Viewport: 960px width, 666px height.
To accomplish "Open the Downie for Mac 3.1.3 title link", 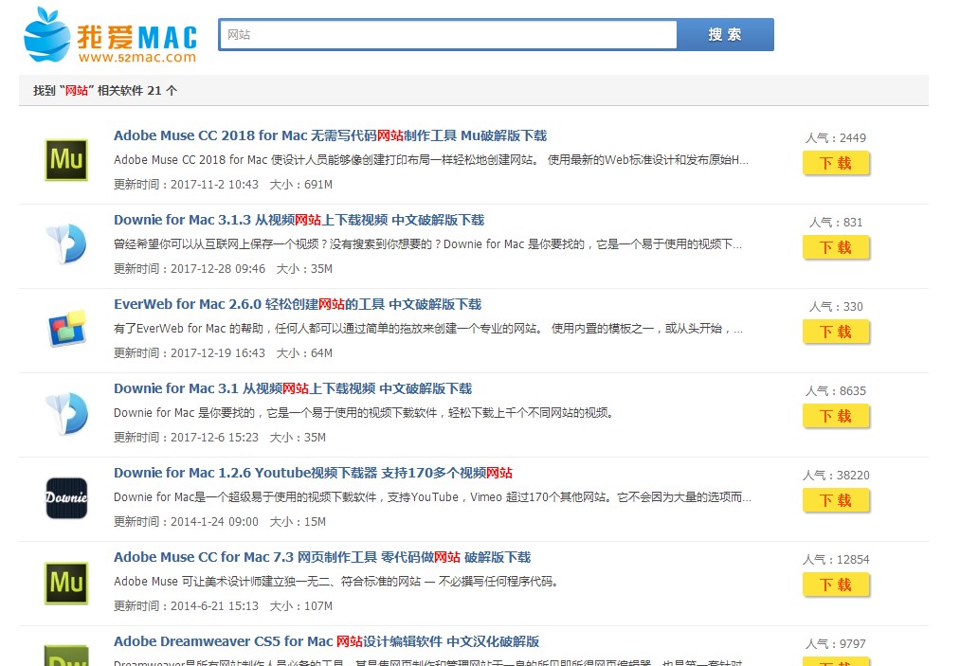I will coord(299,221).
